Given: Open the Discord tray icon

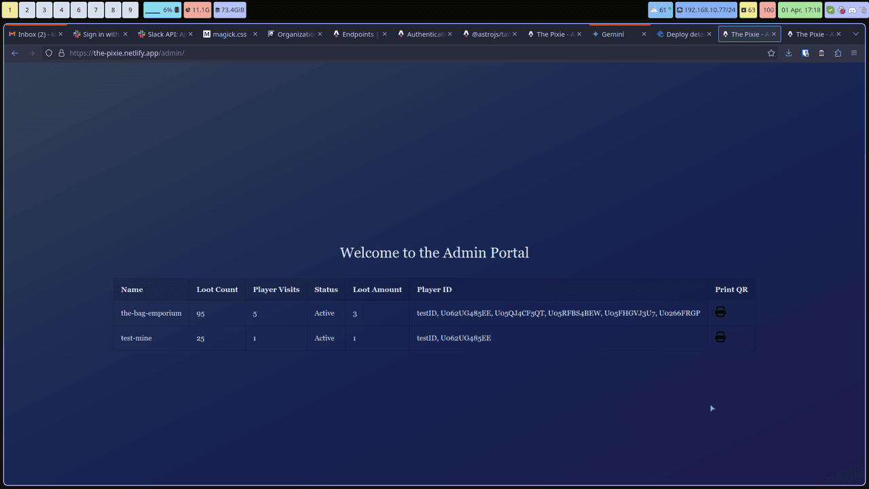Looking at the screenshot, I should 851,10.
